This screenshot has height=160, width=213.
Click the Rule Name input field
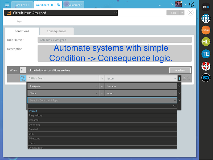tap(114, 40)
